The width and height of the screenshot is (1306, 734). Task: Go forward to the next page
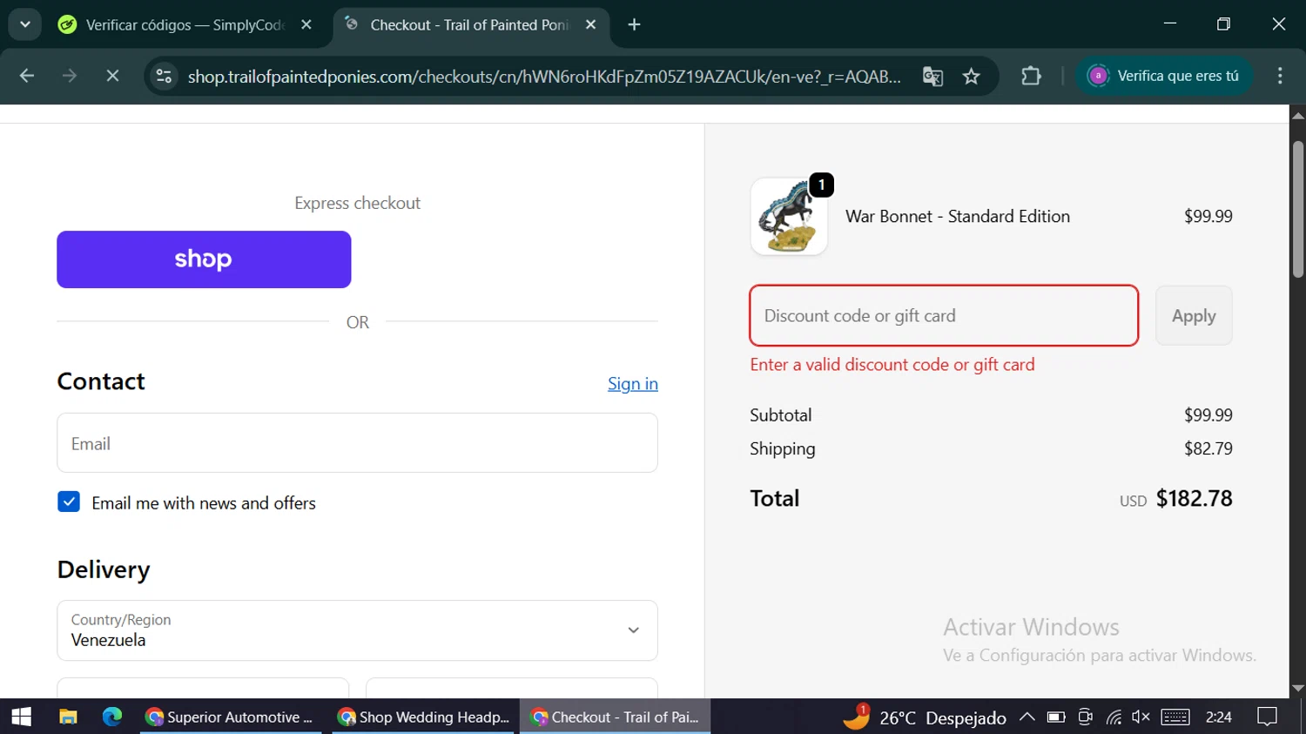coord(70,77)
